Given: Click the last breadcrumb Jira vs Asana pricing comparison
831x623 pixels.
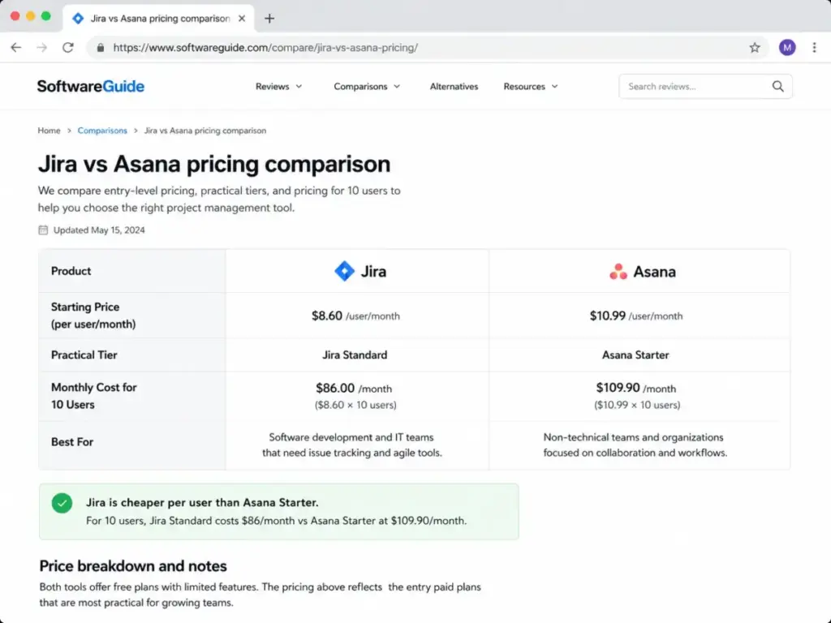Looking at the screenshot, I should 205,131.
